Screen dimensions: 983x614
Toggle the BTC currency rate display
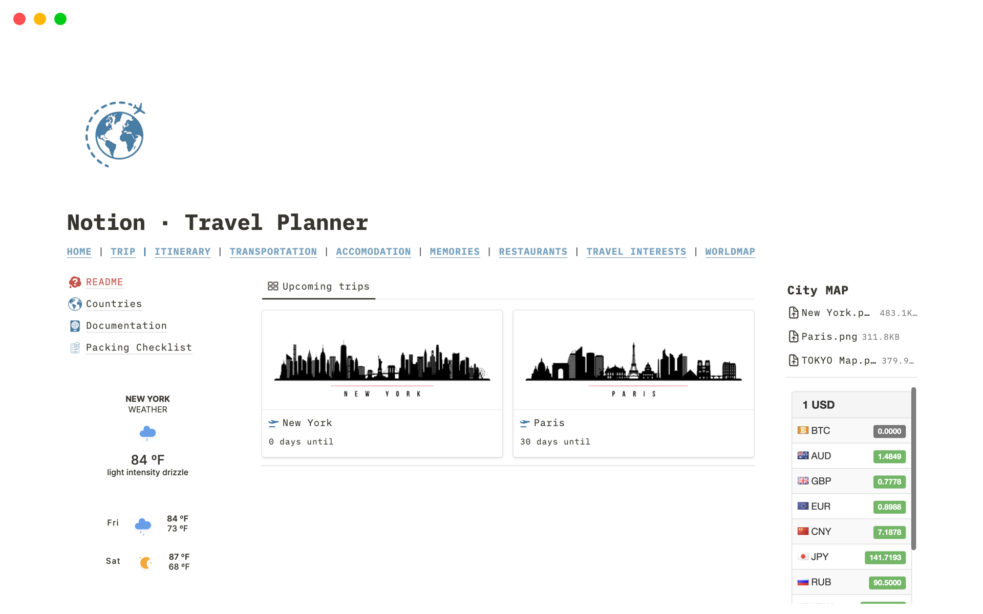[887, 431]
